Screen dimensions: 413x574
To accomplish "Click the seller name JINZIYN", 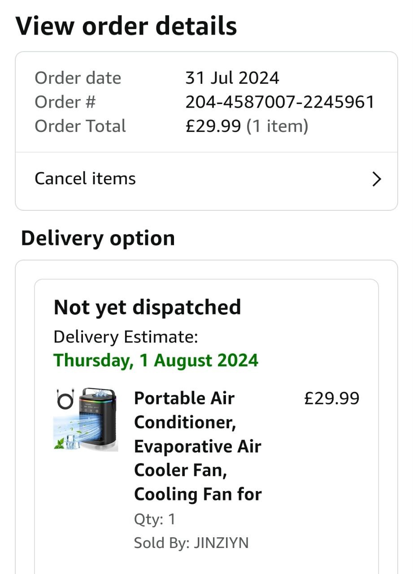I will click(221, 543).
